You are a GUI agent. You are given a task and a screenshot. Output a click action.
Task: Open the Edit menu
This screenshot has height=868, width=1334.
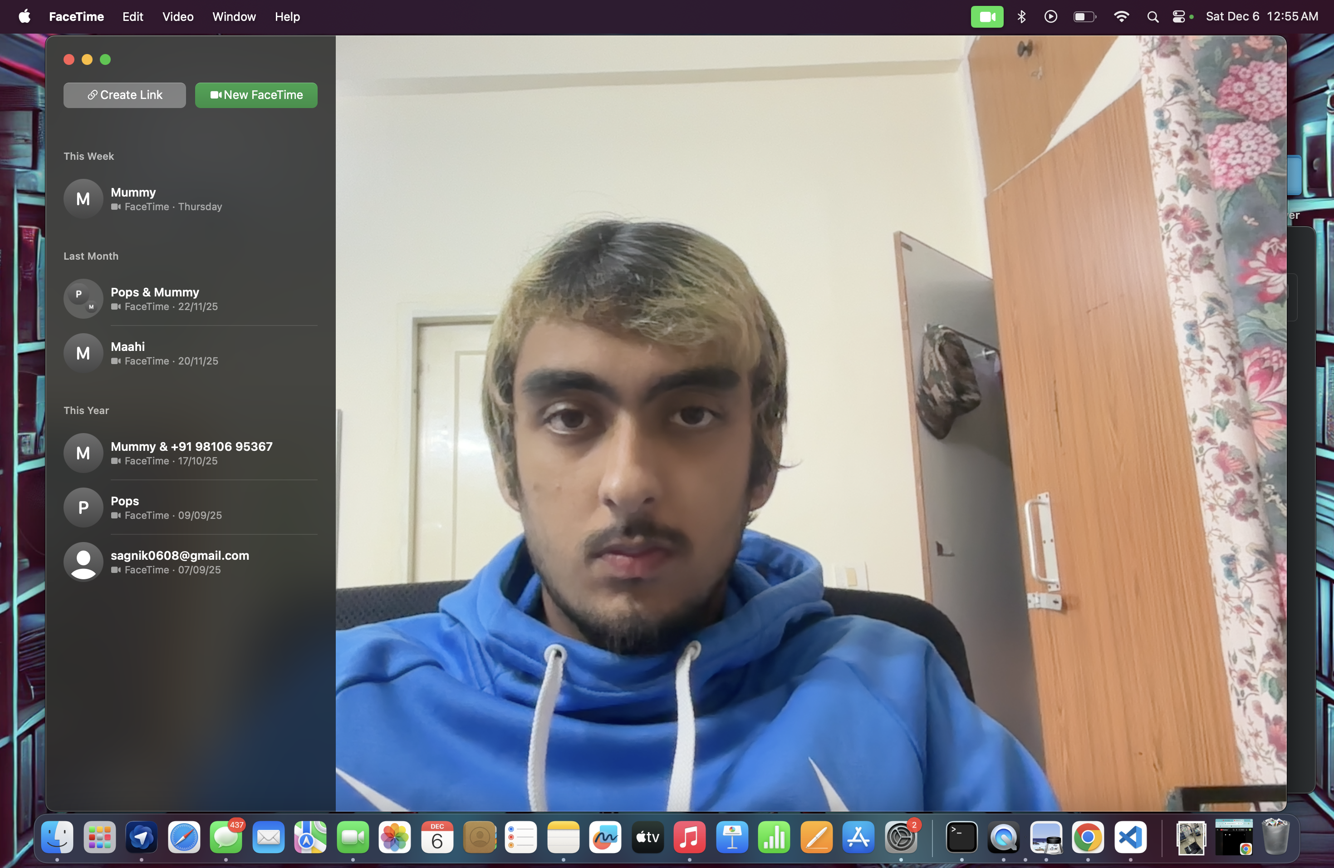click(x=133, y=17)
